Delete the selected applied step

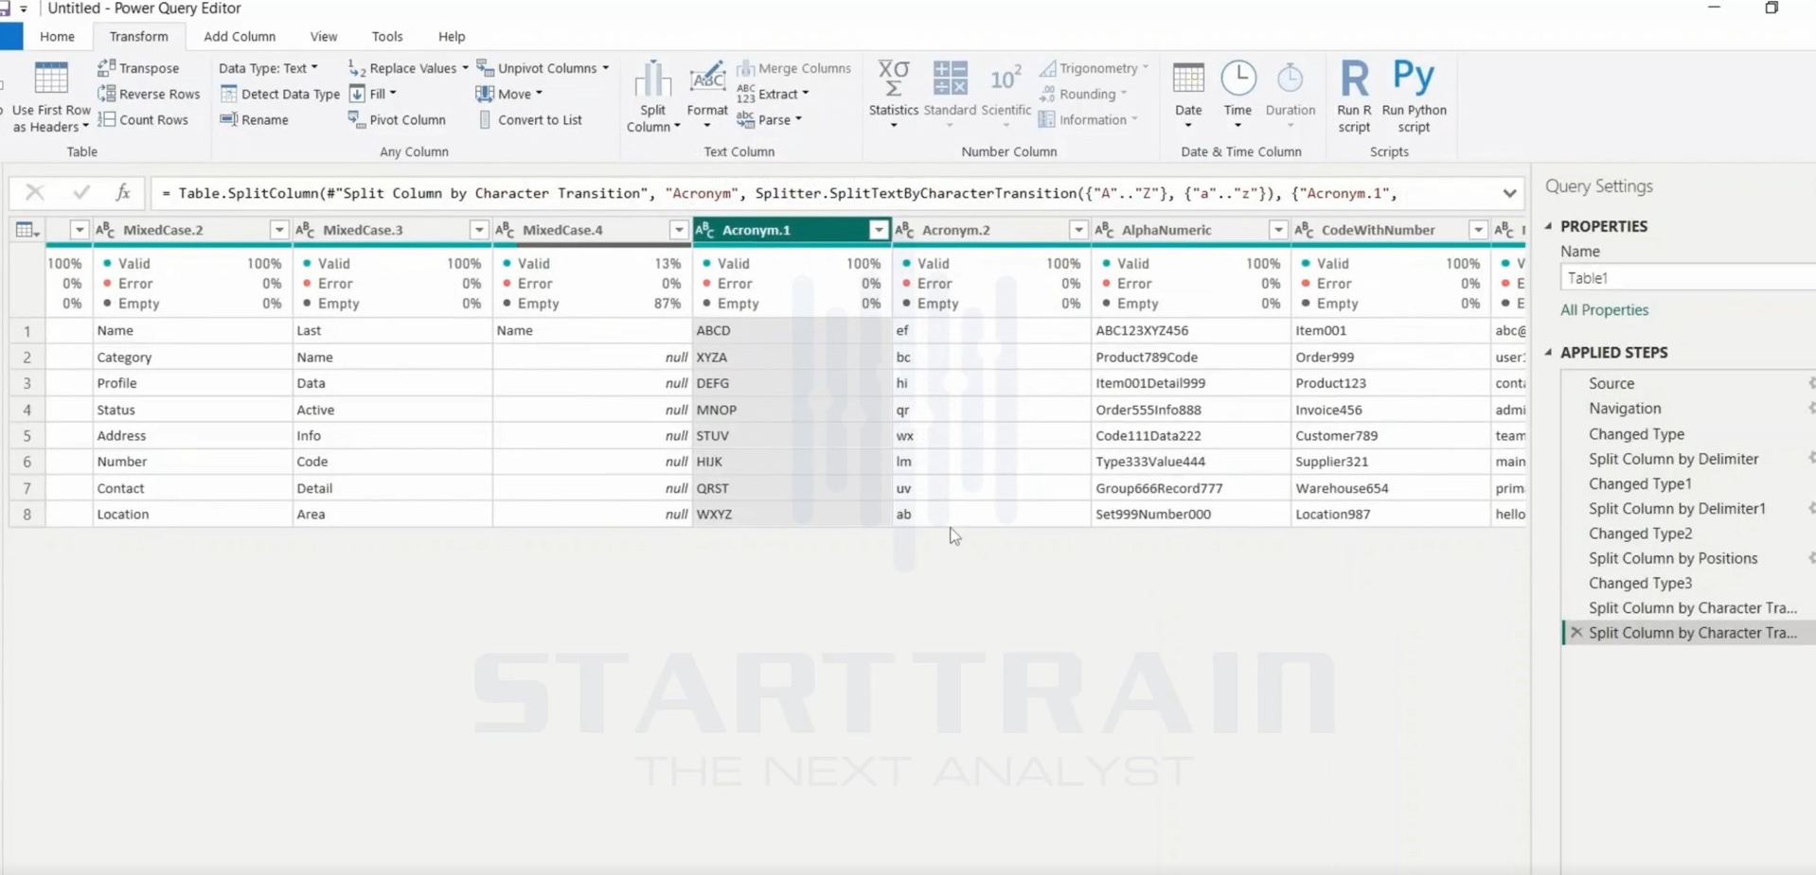[1576, 633]
